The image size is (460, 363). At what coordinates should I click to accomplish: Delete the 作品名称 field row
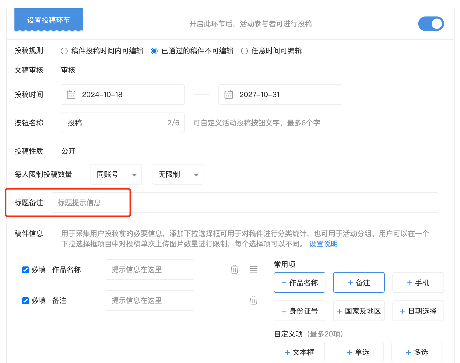coord(234,269)
